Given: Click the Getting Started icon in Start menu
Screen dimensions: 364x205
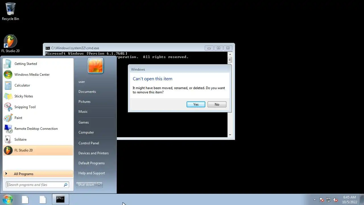Looking at the screenshot, I should [8, 64].
